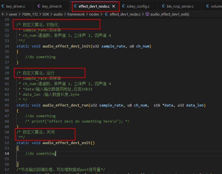Screen dimensions: 222x174
Task: Click the function symbol icon in breadcrumb
Action: (147, 14)
